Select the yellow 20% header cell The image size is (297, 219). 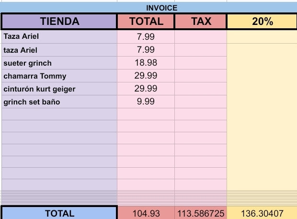262,22
